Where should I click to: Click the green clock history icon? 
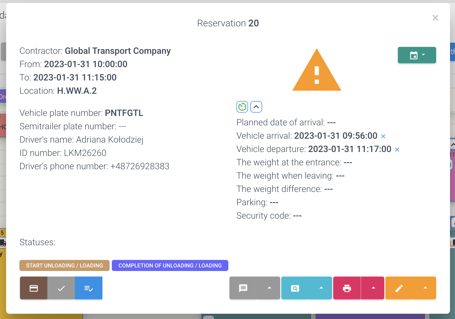coord(242,107)
